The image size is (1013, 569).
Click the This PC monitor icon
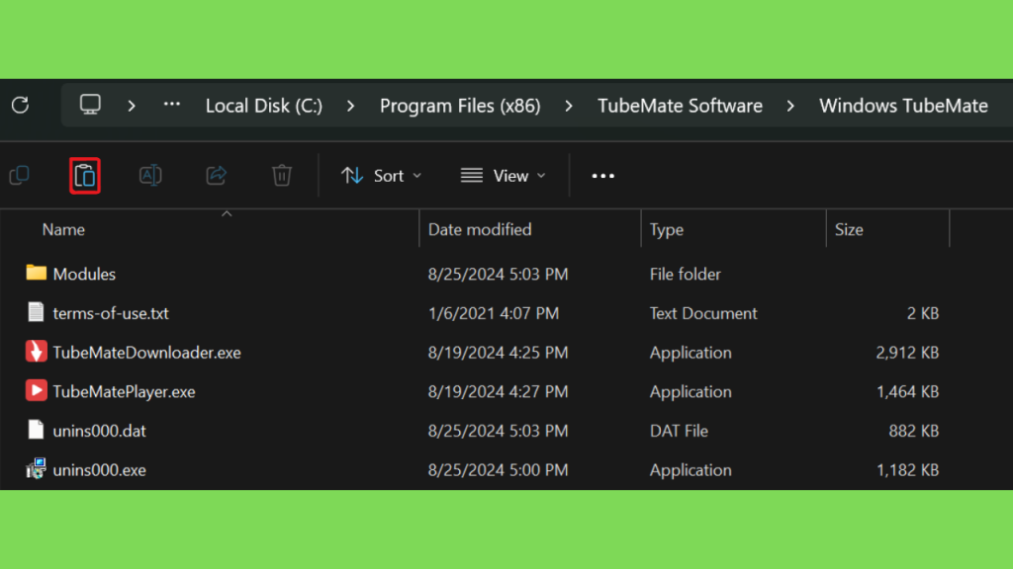pyautogui.click(x=91, y=106)
